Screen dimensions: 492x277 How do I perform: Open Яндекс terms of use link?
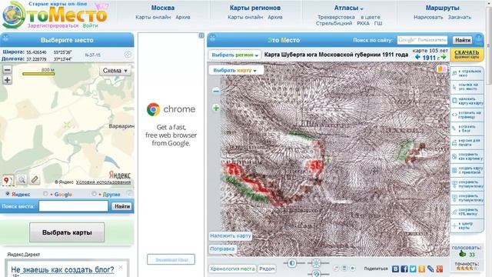[103, 182]
